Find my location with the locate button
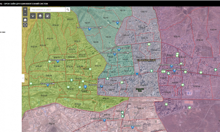This screenshot has height=132, width=220. tap(25, 25)
